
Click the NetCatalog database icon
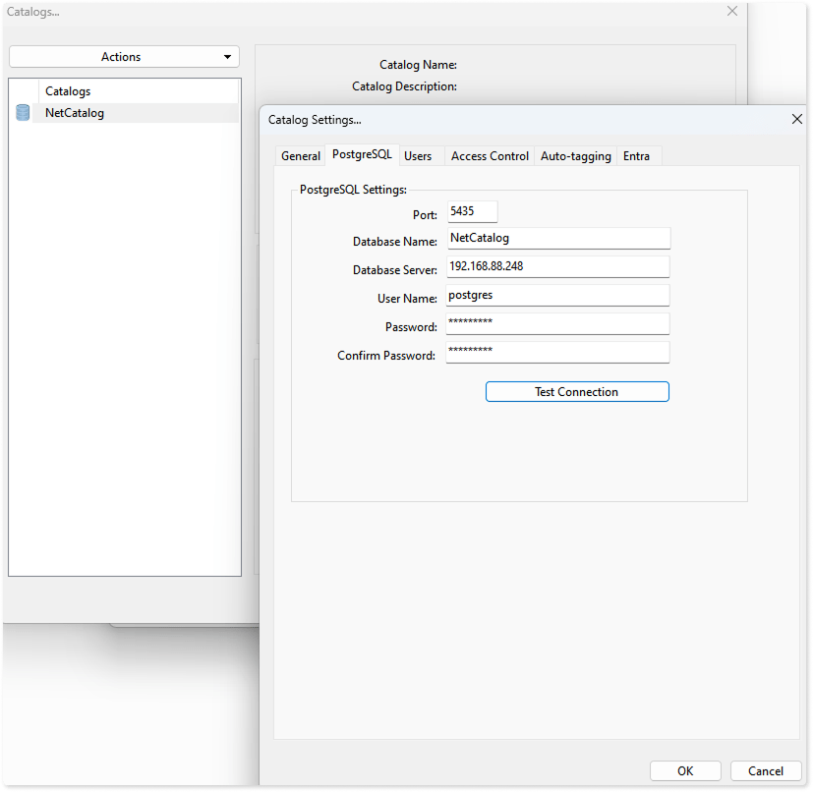point(23,112)
